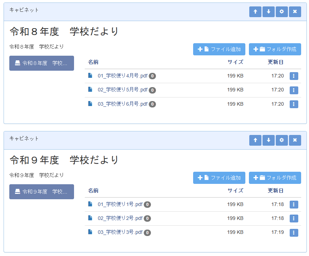The height and width of the screenshot is (256, 309).
Task: Open settings gear for 令和8年度 cabinet
Action: click(x=281, y=12)
